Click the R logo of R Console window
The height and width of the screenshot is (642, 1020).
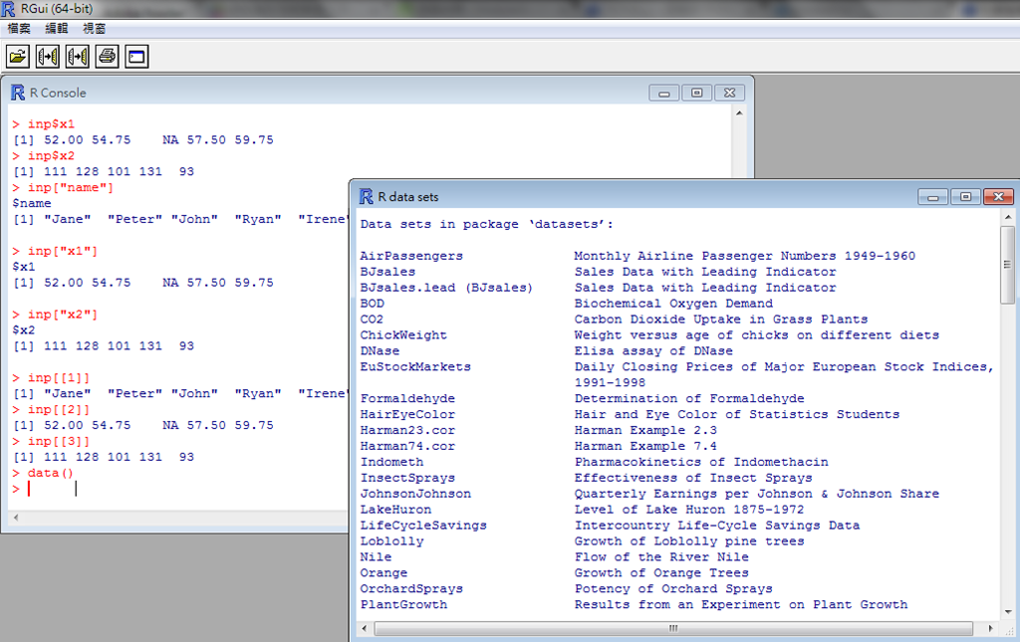click(x=18, y=93)
